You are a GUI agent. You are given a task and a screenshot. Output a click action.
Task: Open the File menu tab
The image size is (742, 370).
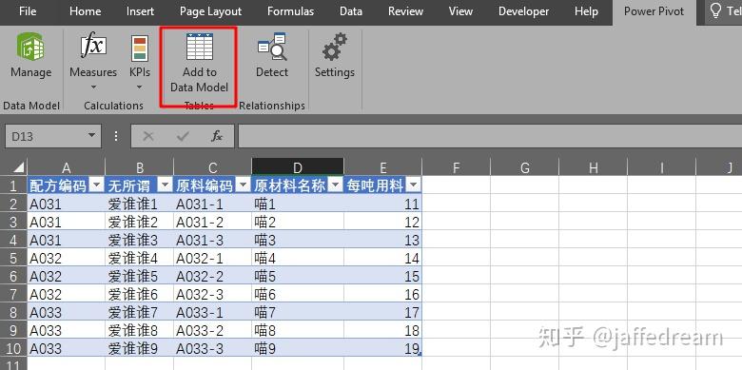point(28,11)
